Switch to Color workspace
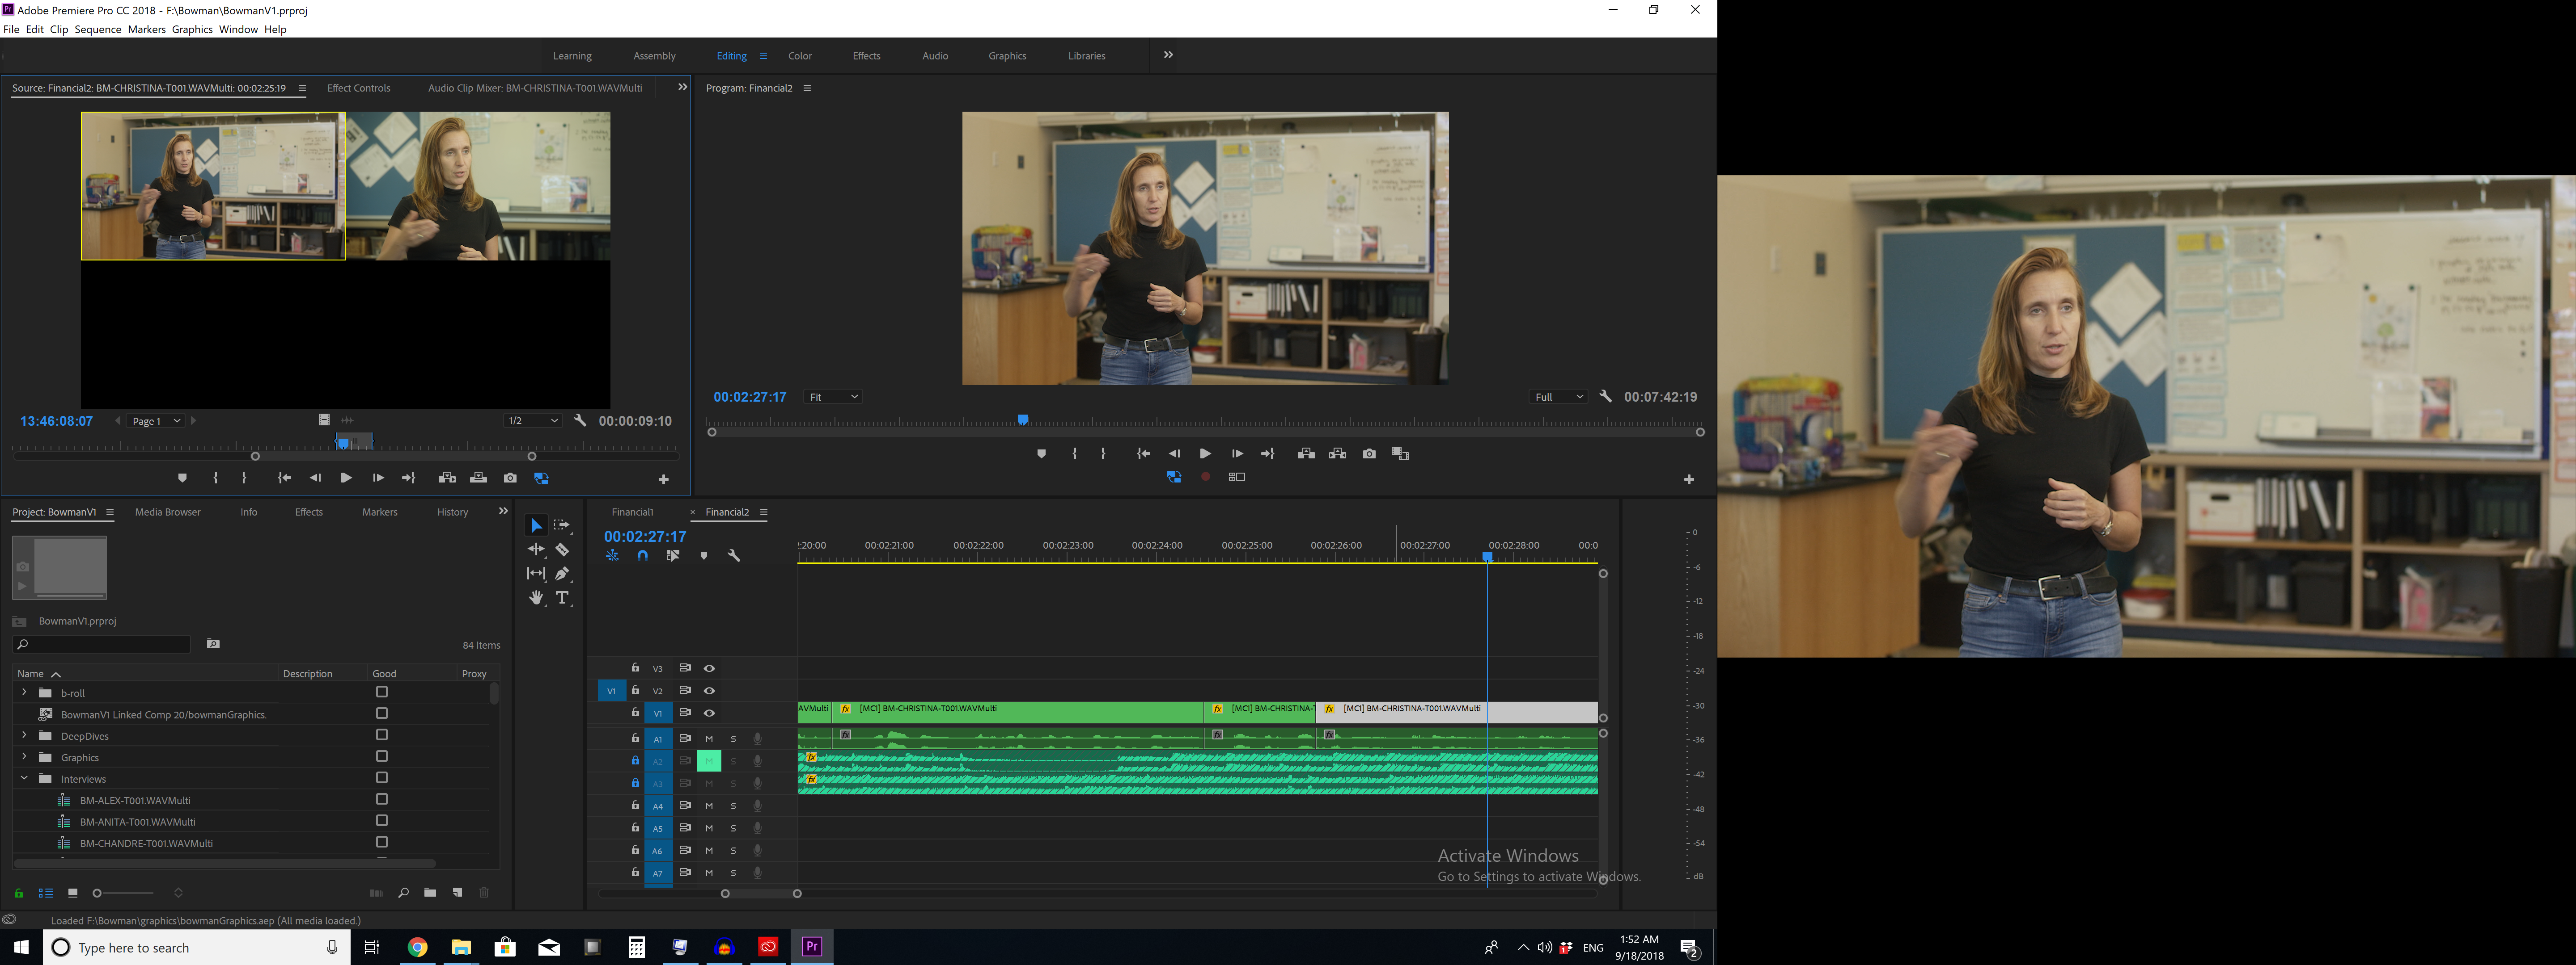This screenshot has width=2576, height=965. pyautogui.click(x=800, y=56)
